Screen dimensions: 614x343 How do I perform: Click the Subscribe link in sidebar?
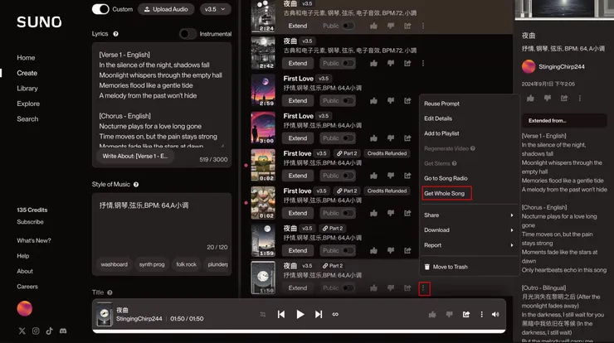coord(30,222)
